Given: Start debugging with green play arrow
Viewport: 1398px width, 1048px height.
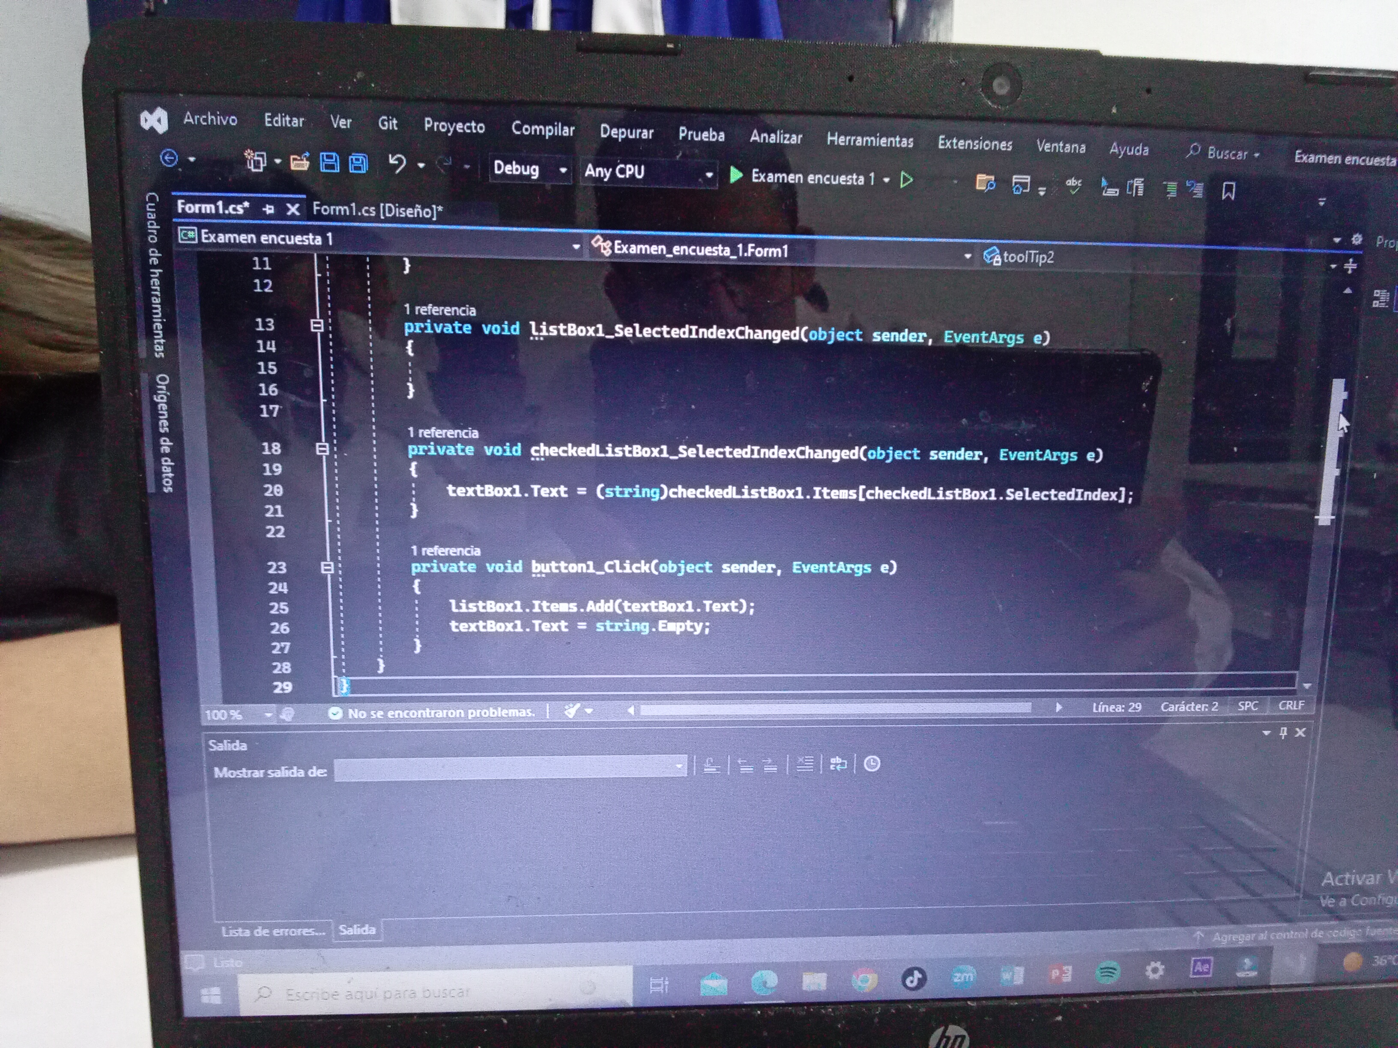Looking at the screenshot, I should pyautogui.click(x=736, y=175).
